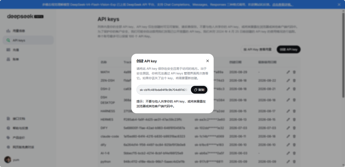Click tracking ID starting 6a264d14

[154, 145]
